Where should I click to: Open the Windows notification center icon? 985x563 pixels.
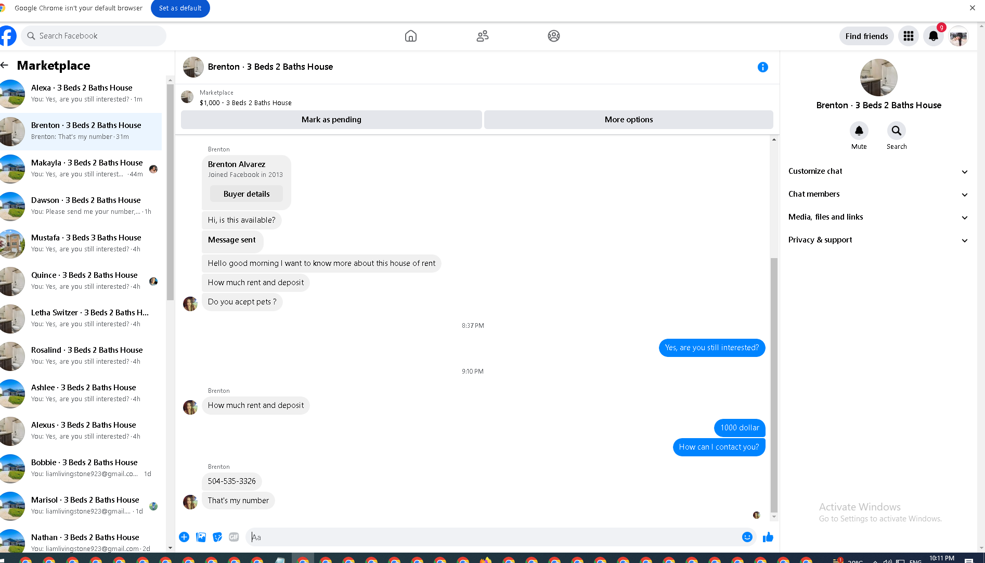tap(969, 560)
